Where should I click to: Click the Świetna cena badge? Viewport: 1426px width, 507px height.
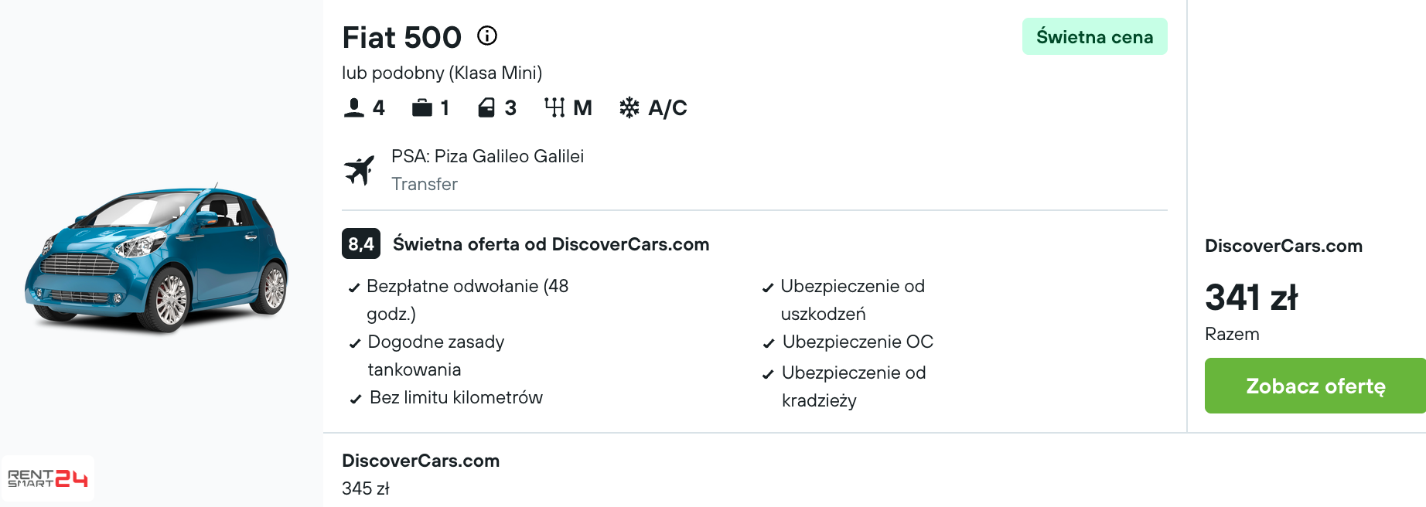[1094, 36]
